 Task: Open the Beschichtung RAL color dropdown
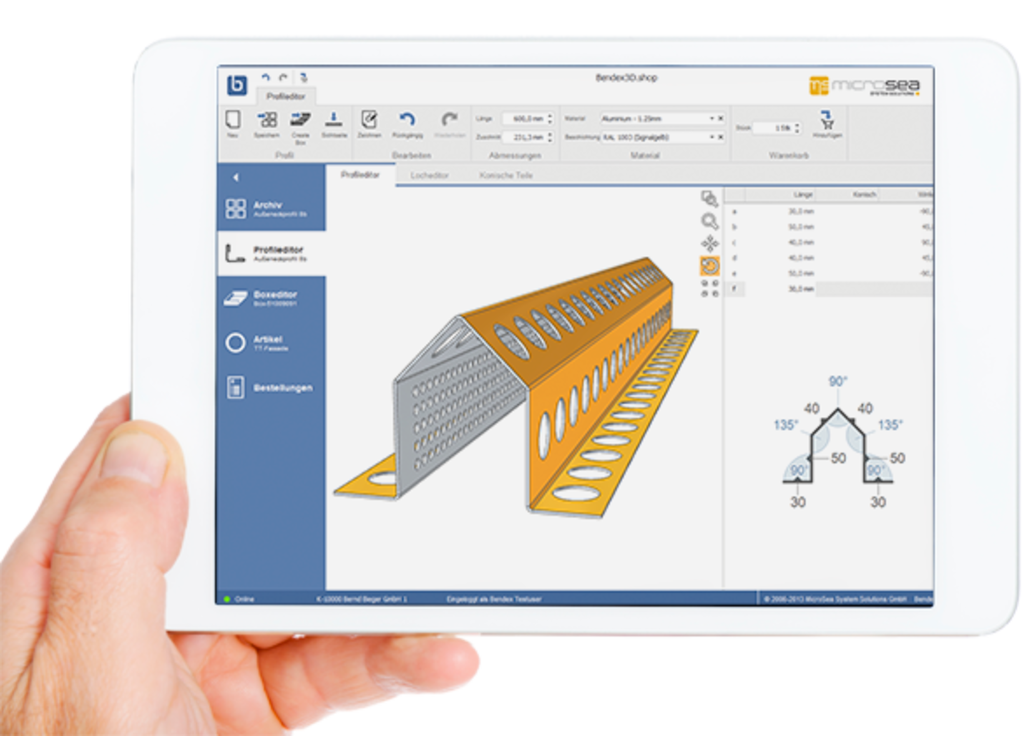click(712, 137)
